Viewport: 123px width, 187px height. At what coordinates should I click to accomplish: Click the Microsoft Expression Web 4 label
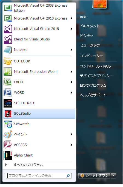[x=36, y=72]
